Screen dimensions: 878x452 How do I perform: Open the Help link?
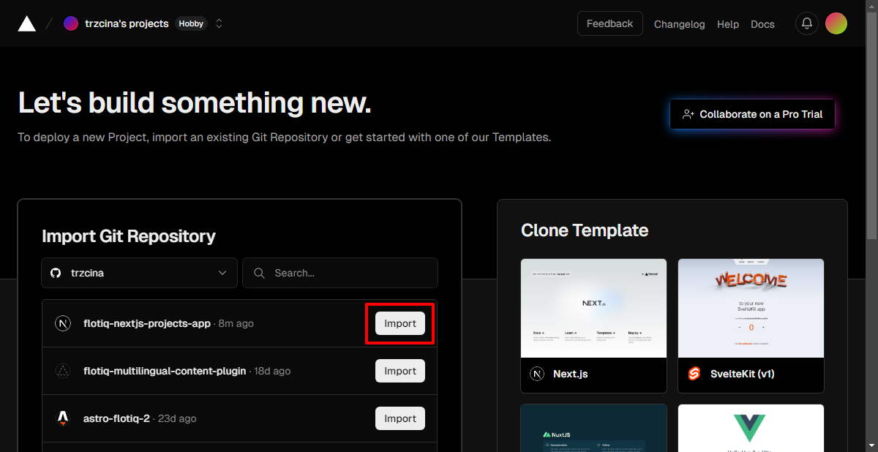[x=728, y=24]
